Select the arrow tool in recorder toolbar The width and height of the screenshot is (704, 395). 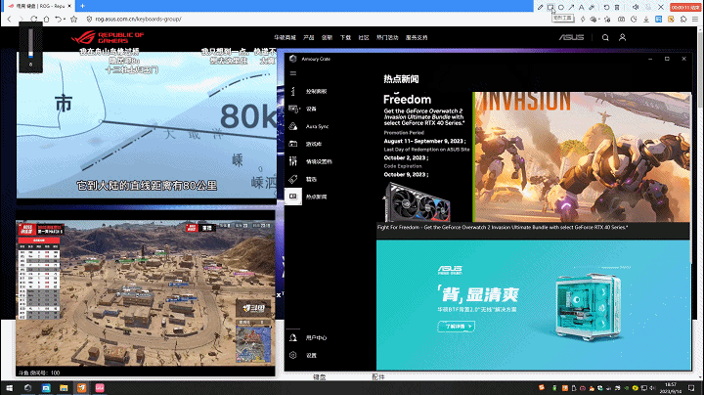571,7
